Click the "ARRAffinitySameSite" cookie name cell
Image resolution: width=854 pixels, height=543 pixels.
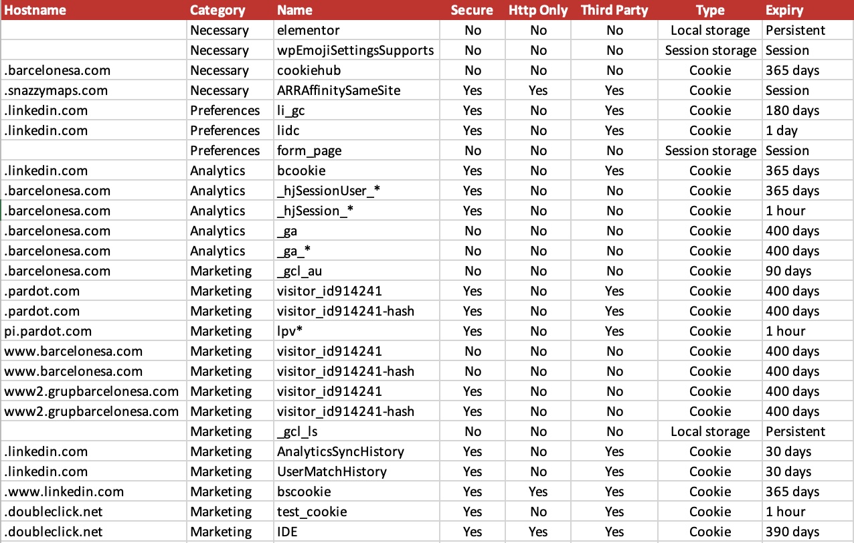339,90
